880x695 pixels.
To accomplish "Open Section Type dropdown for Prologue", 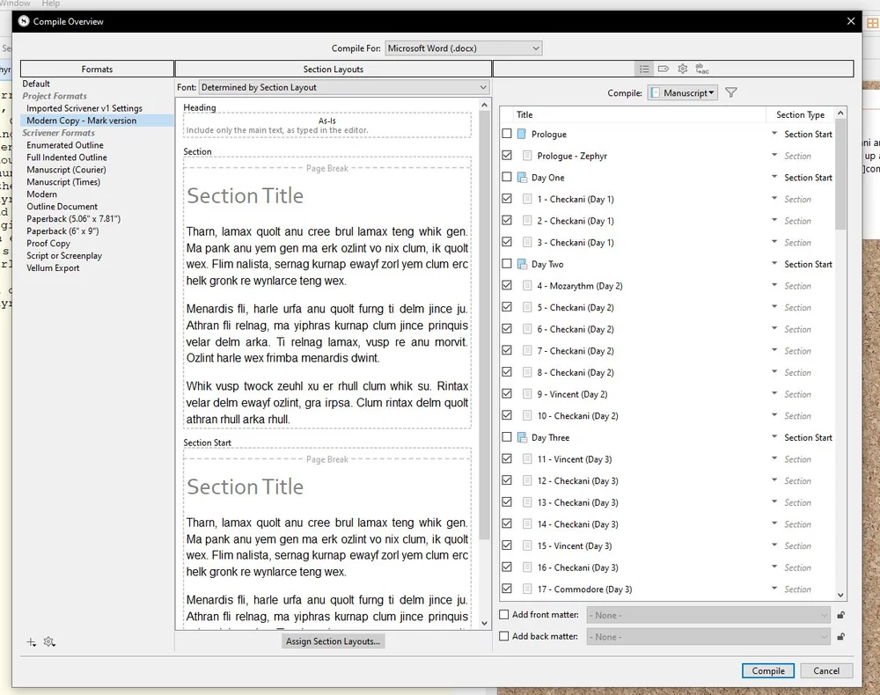I will click(x=774, y=134).
